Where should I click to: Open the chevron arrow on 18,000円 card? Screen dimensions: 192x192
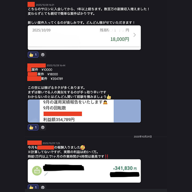(134, 35)
